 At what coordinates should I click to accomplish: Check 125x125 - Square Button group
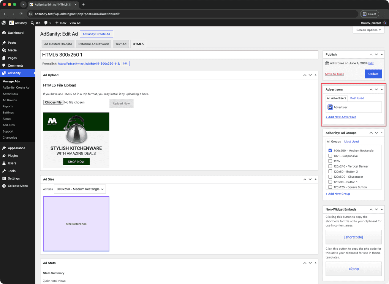point(330,187)
